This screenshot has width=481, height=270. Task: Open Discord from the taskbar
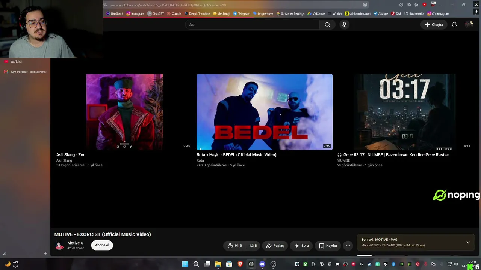pos(262,264)
